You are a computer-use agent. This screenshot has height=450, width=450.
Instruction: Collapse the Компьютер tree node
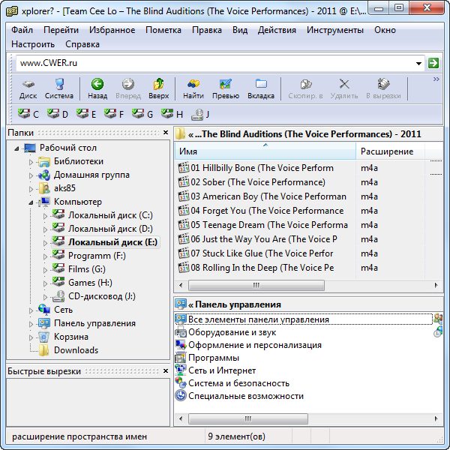point(31,202)
